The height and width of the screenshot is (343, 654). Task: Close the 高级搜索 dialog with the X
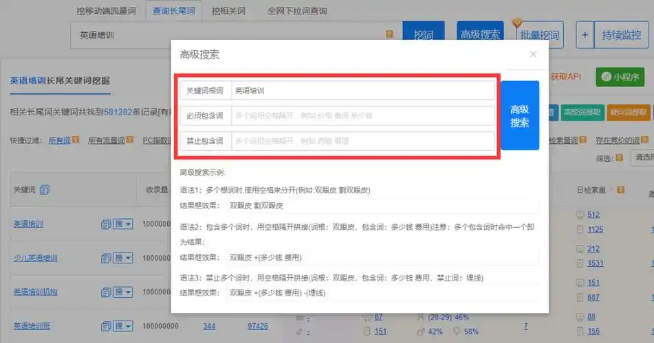point(533,54)
